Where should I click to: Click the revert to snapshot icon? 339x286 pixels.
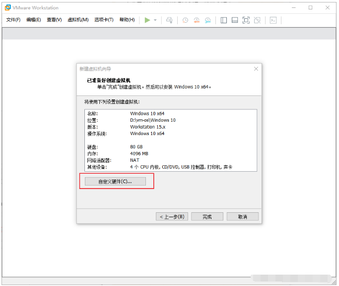click(x=197, y=20)
